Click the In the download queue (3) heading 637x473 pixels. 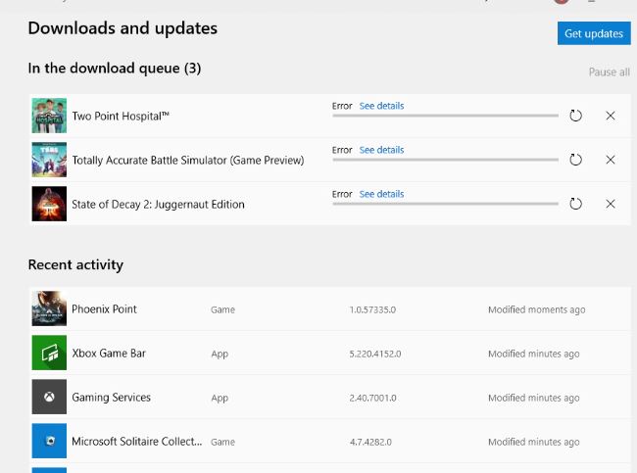coord(115,69)
